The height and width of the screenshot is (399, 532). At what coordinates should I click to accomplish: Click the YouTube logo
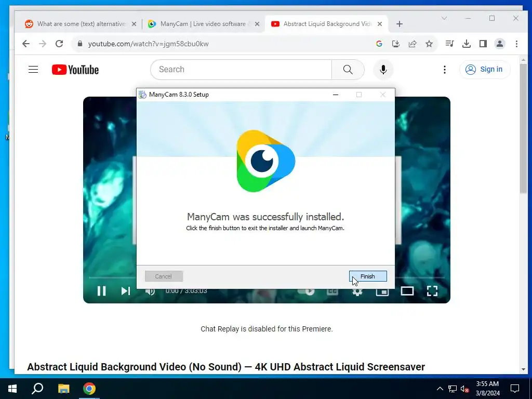tap(75, 70)
